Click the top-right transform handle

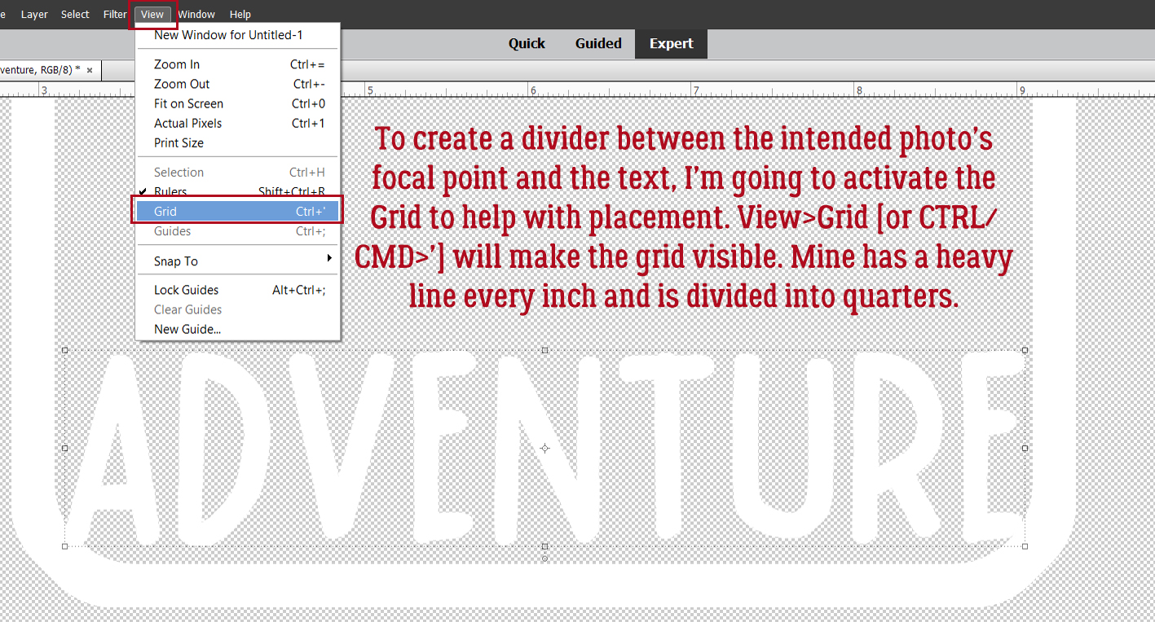(x=1025, y=350)
